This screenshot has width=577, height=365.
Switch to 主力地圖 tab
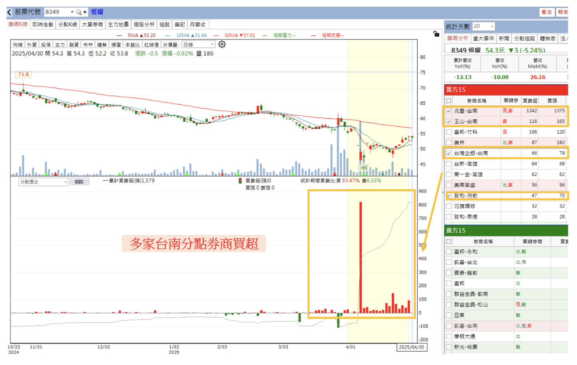[118, 25]
